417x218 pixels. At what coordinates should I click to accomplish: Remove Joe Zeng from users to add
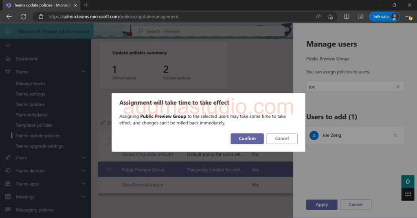coord(395,136)
